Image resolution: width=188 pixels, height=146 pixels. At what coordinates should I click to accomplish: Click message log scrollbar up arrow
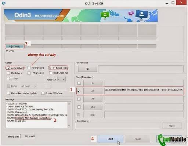pyautogui.click(x=69, y=104)
